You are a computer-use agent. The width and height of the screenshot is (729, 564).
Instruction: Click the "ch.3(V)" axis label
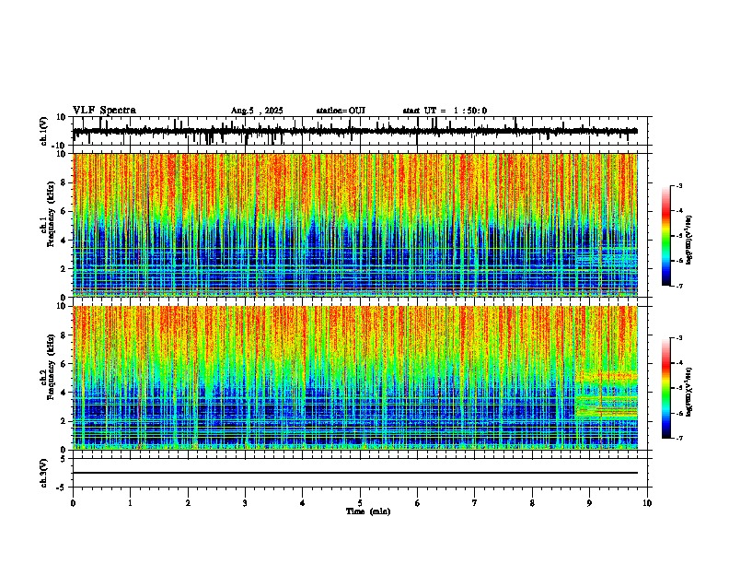pyautogui.click(x=44, y=474)
